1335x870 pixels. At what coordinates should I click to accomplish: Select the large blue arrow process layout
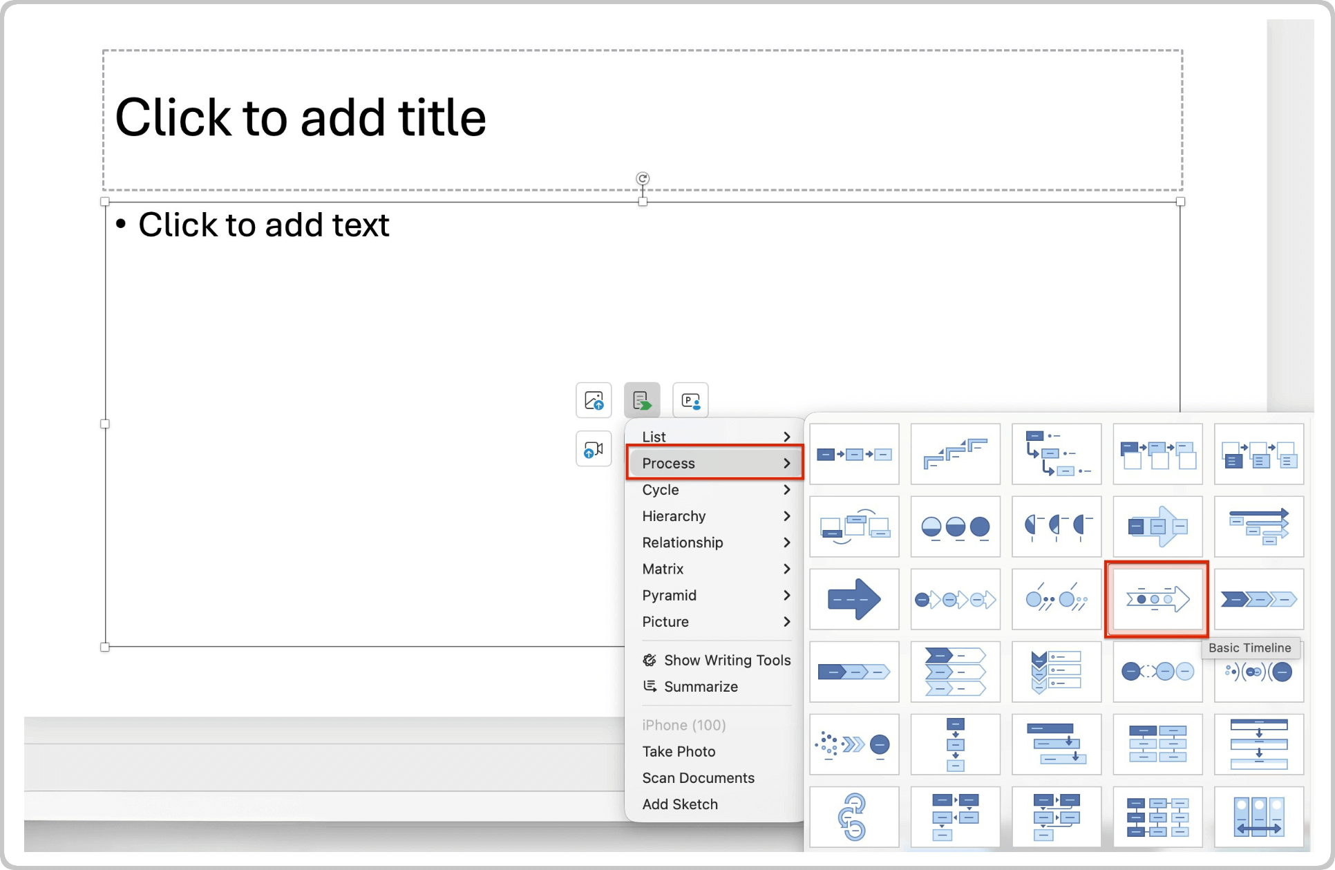(854, 599)
